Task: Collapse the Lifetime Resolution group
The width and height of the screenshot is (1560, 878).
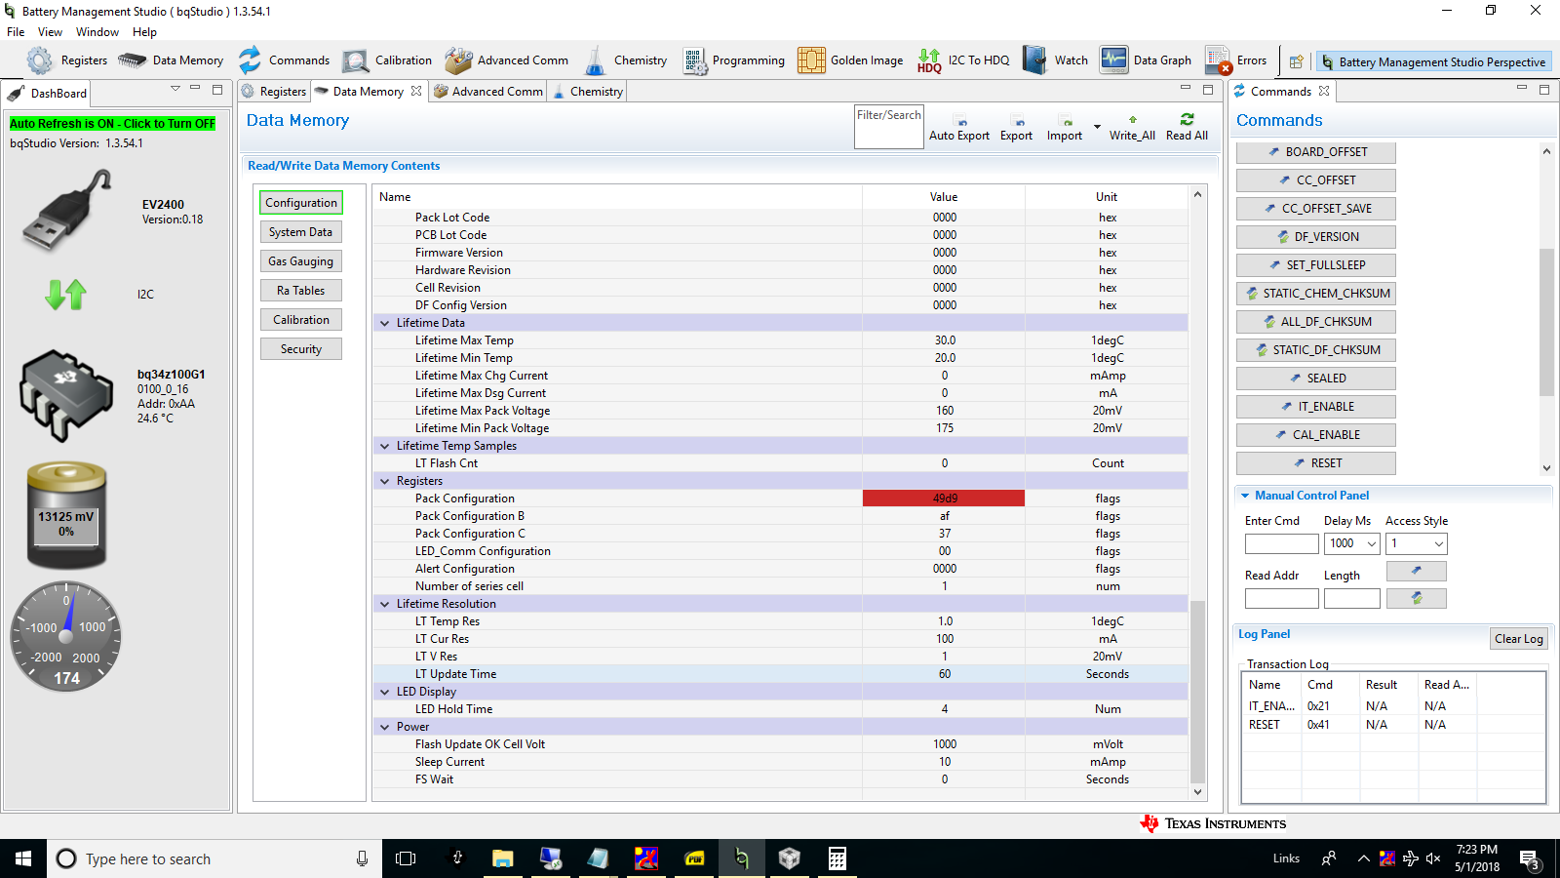Action: coord(384,604)
